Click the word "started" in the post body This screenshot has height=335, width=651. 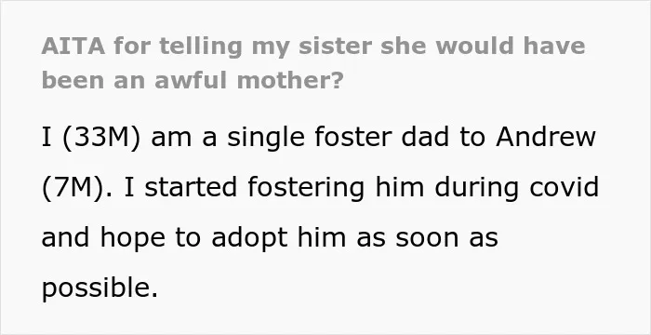191,187
